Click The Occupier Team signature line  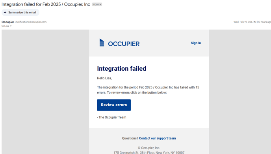click(x=111, y=117)
